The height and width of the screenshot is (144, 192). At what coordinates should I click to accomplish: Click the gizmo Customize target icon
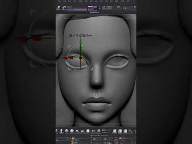pyautogui.click(x=70, y=36)
